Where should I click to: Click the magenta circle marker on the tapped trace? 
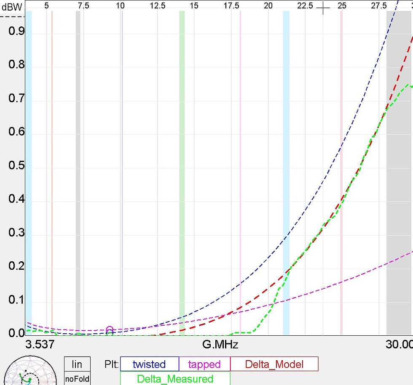[x=110, y=329]
